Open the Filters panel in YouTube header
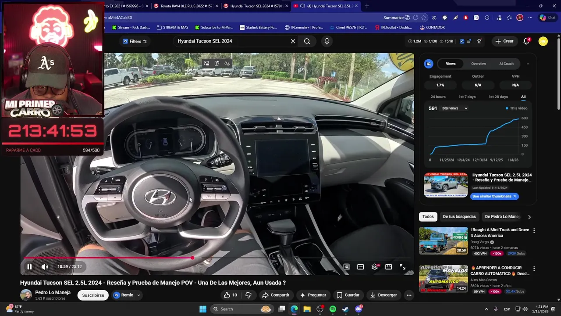This screenshot has height=316, width=561. [x=135, y=41]
